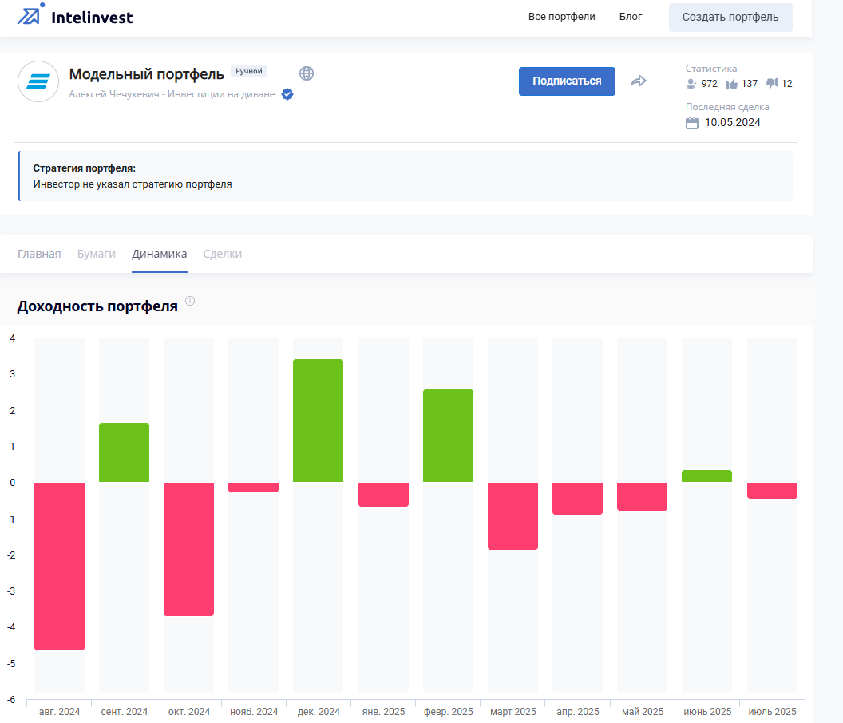This screenshot has width=843, height=723.
Task: Click the info icon near Доходность портфеля
Action: coord(190,301)
